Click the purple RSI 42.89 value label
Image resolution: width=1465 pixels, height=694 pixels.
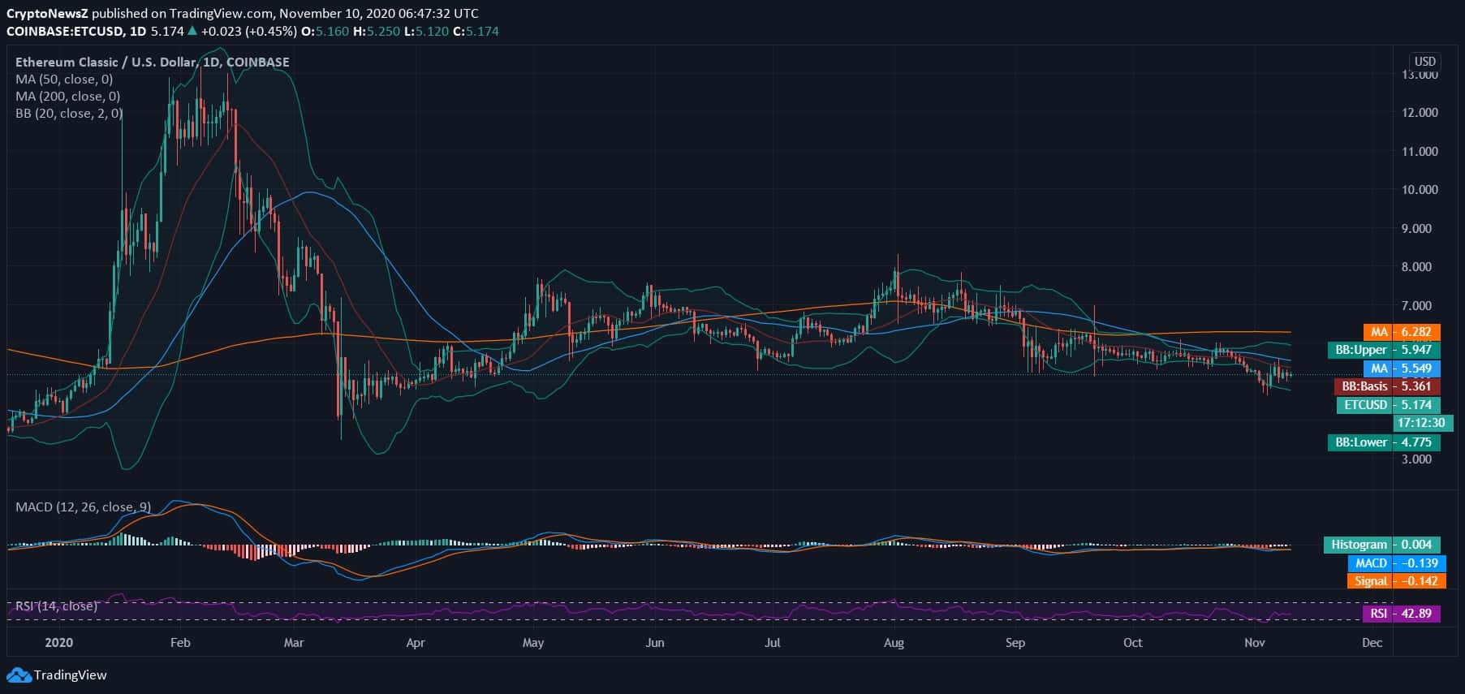(1401, 614)
